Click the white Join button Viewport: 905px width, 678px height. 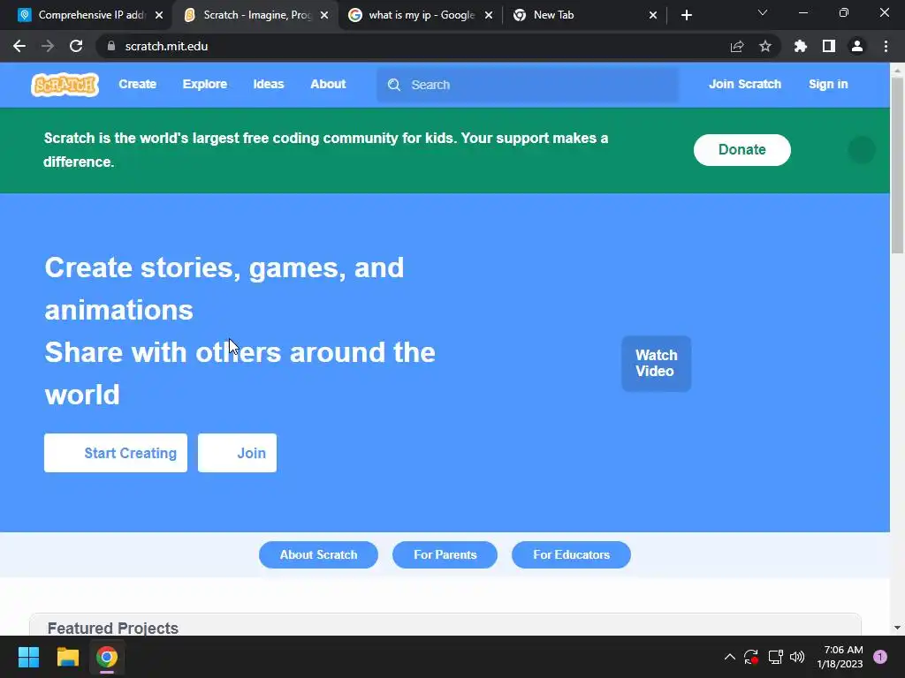click(237, 453)
